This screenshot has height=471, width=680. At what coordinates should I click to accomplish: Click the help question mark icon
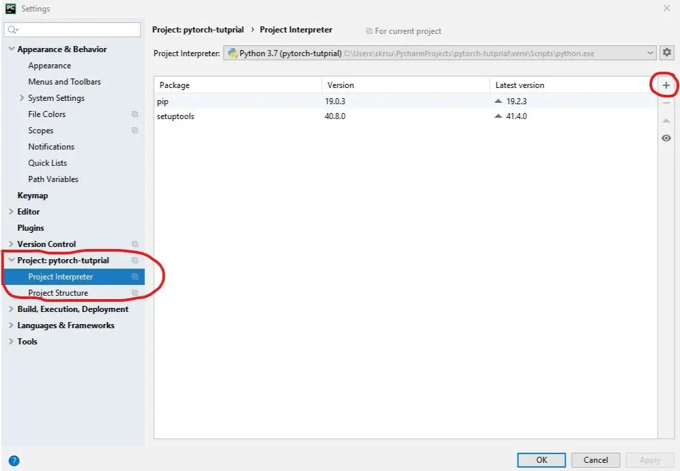click(14, 460)
